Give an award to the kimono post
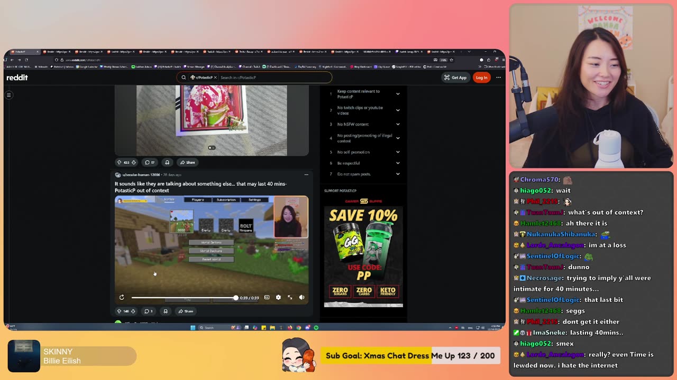 point(167,162)
